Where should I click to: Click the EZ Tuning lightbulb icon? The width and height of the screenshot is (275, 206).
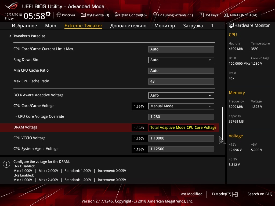pyautogui.click(x=155, y=15)
